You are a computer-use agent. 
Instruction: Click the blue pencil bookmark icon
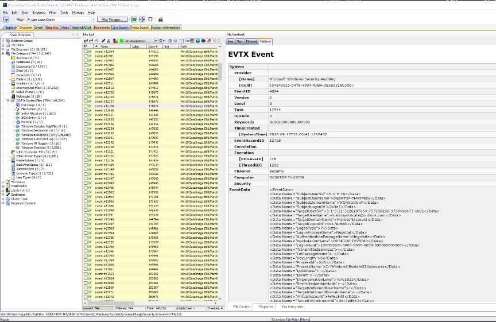pyautogui.click(x=103, y=41)
